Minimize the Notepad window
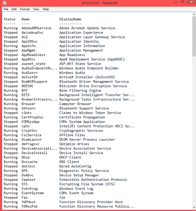 pos(176,2)
